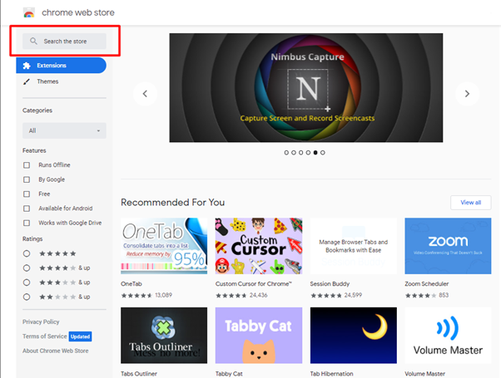Select the second carousel dot
The width and height of the screenshot is (501, 378).
pyautogui.click(x=294, y=153)
